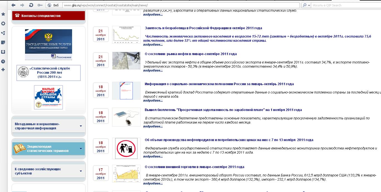Open article О состоянии рынка нефти
This screenshot has width=381, height=192.
(x=191, y=54)
